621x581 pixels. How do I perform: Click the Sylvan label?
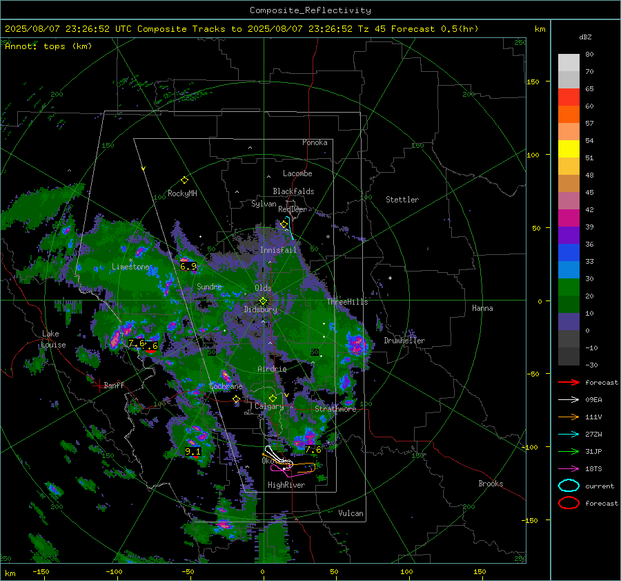click(x=264, y=204)
